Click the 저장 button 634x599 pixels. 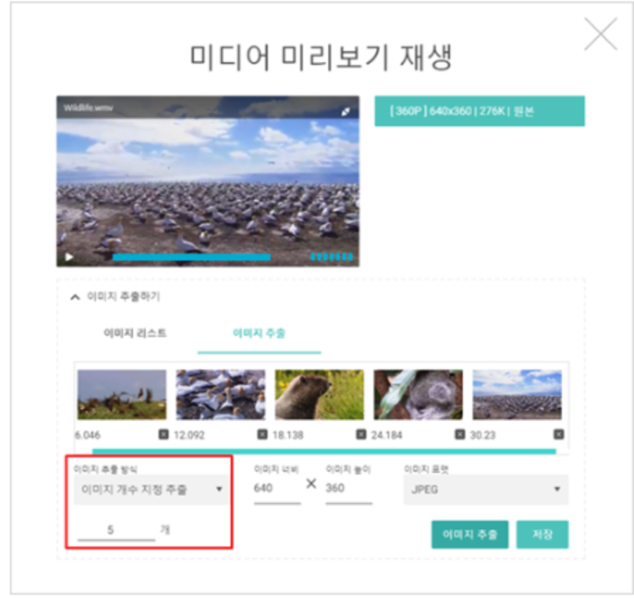click(542, 534)
